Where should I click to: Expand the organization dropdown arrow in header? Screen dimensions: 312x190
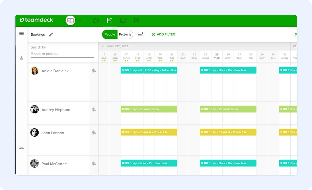[80, 20]
